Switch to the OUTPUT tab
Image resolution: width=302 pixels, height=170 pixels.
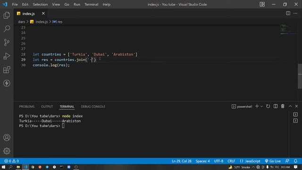tap(47, 106)
